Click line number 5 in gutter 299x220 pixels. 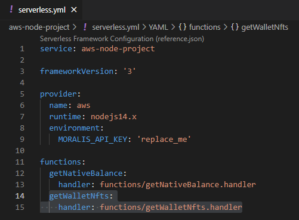pos(22,94)
